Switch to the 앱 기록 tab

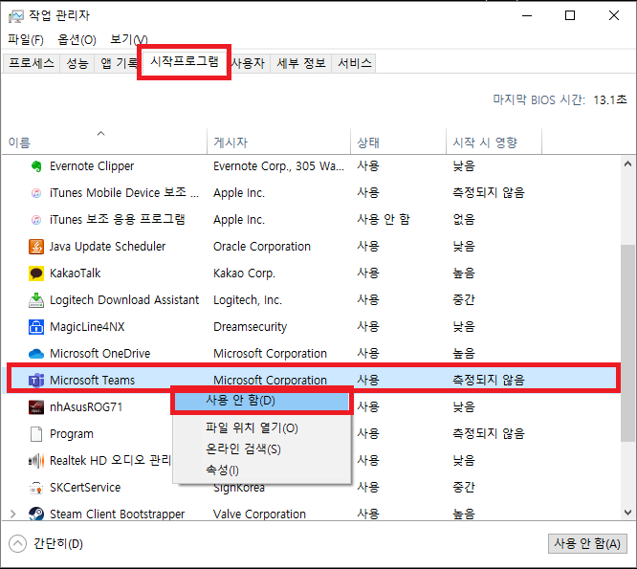click(x=119, y=63)
